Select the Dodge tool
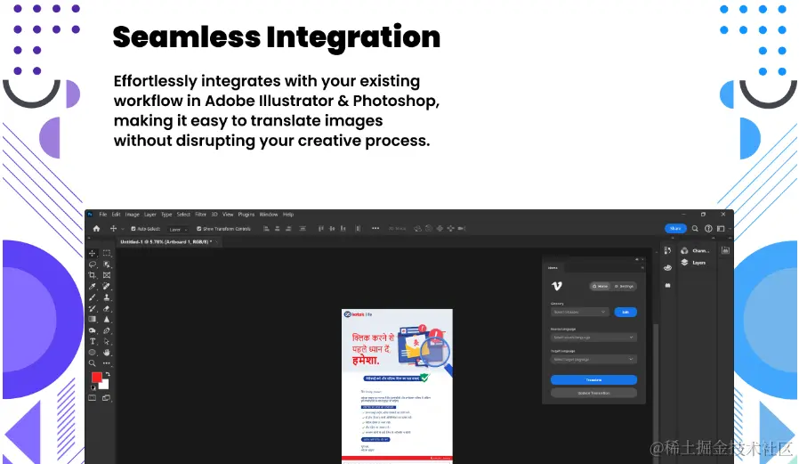Image resolution: width=799 pixels, height=464 pixels. [x=93, y=330]
